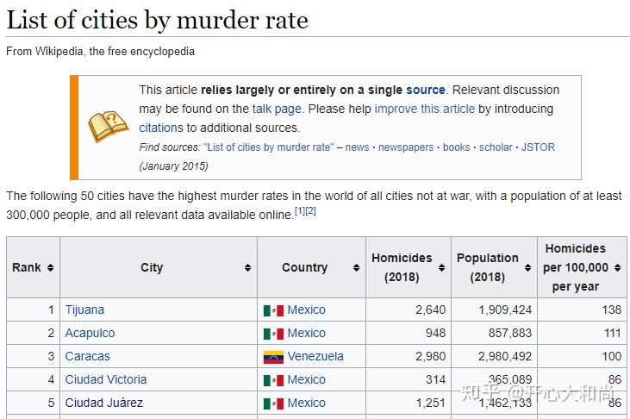Image resolution: width=630 pixels, height=419 pixels.
Task: Click the Mexico flag in Ciudad Juárez row
Action: click(273, 403)
